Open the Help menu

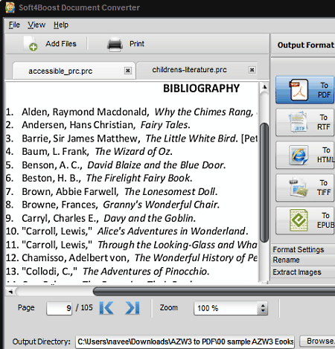coord(61,25)
